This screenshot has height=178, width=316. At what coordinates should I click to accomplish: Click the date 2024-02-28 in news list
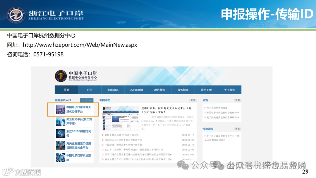pyautogui.click(x=188, y=140)
